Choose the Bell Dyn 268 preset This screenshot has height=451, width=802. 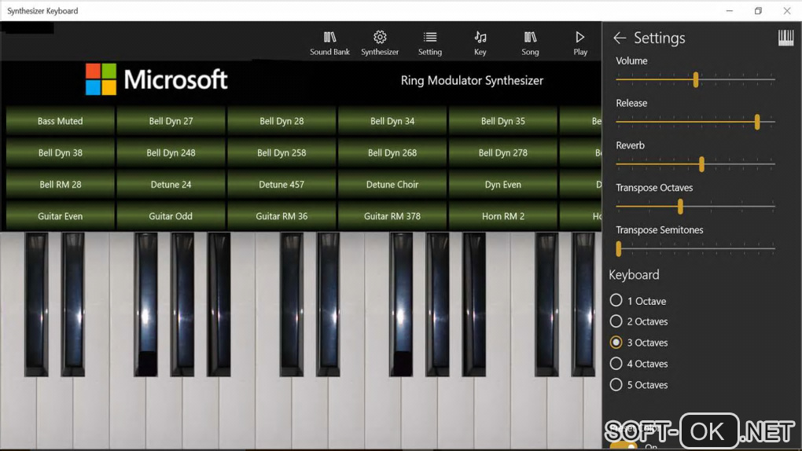(392, 153)
